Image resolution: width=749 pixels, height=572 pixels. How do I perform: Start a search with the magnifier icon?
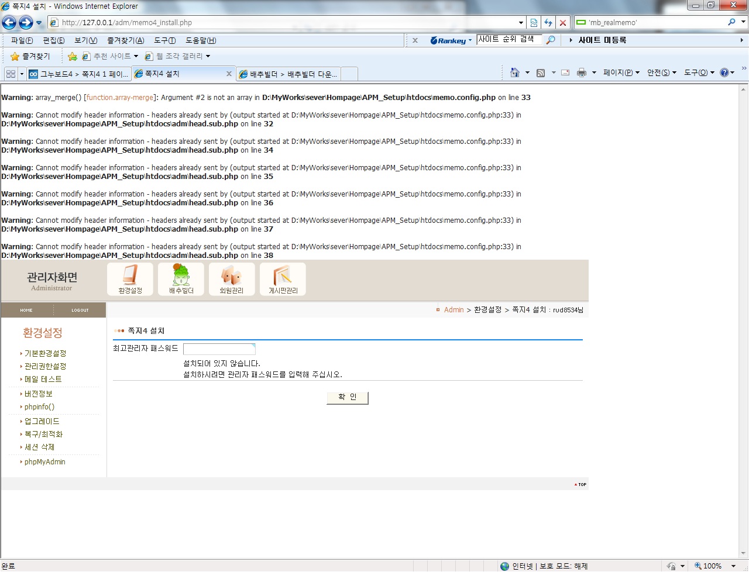point(732,22)
